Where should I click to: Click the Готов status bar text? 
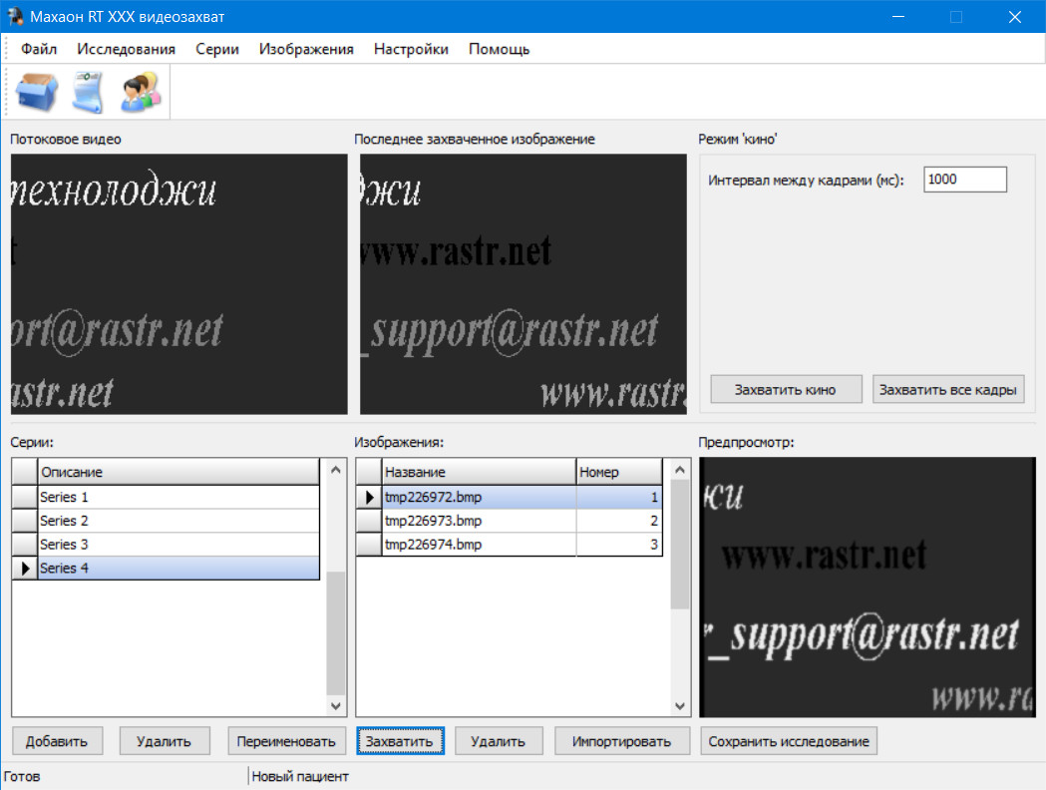[22, 776]
